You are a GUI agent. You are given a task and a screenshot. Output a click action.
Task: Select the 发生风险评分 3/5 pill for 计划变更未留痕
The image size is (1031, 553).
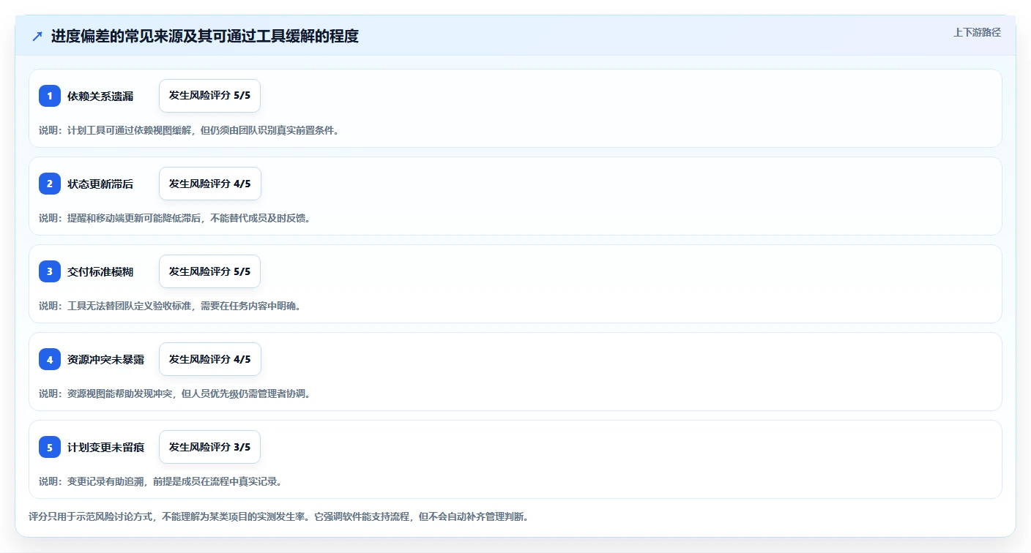(x=209, y=447)
